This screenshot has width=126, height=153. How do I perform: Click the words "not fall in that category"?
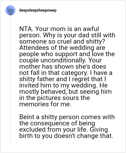tap(53, 73)
